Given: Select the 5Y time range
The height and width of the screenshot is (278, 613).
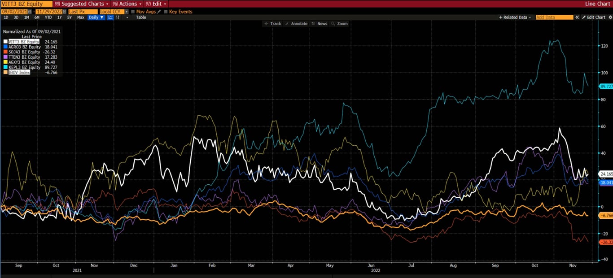Looking at the screenshot, I should (x=70, y=17).
